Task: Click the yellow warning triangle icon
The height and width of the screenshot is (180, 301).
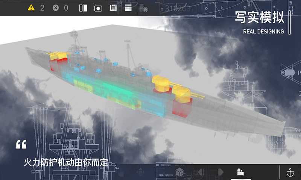Action: coord(31,7)
